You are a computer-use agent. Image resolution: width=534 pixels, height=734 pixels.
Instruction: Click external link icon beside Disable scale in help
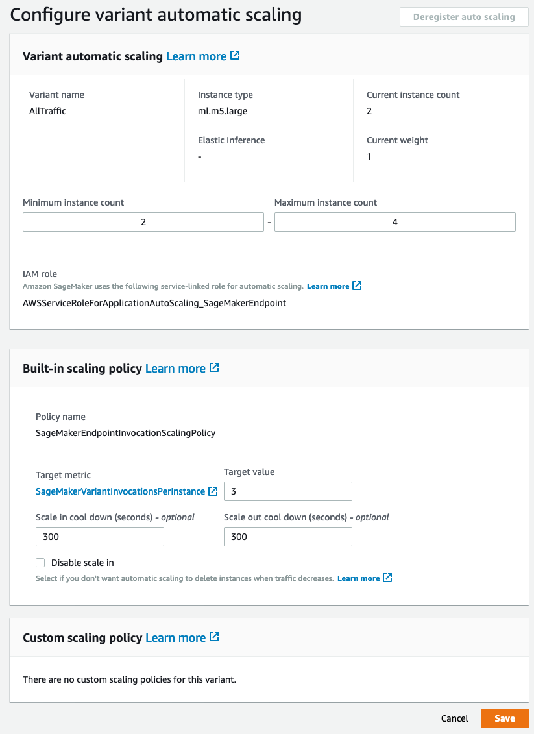click(387, 578)
